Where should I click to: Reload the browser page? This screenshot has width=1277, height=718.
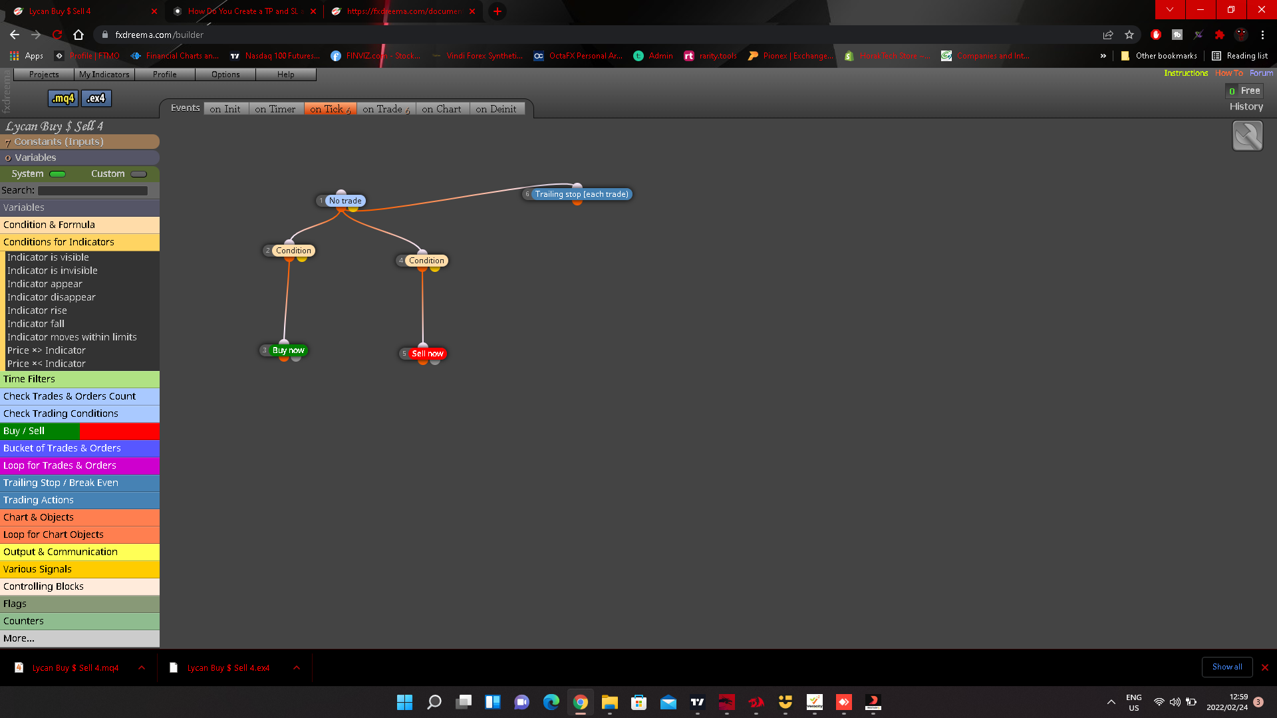coord(57,35)
